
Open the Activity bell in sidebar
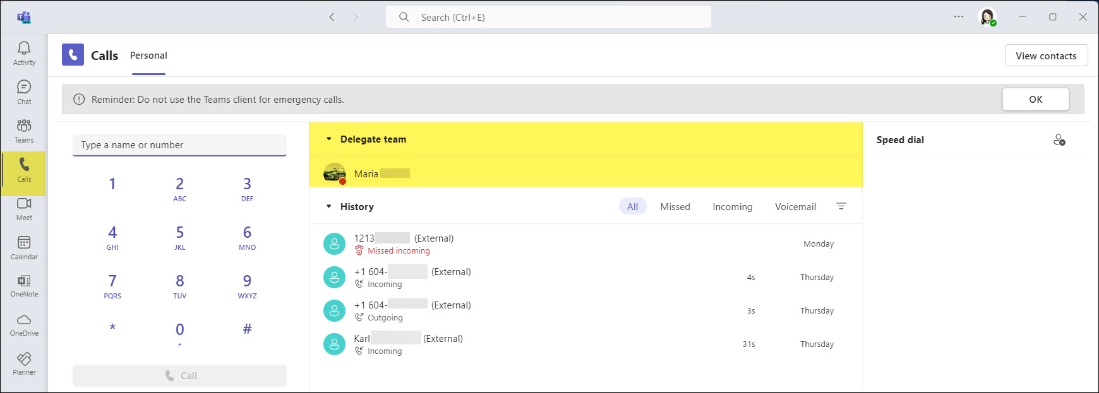[x=24, y=53]
